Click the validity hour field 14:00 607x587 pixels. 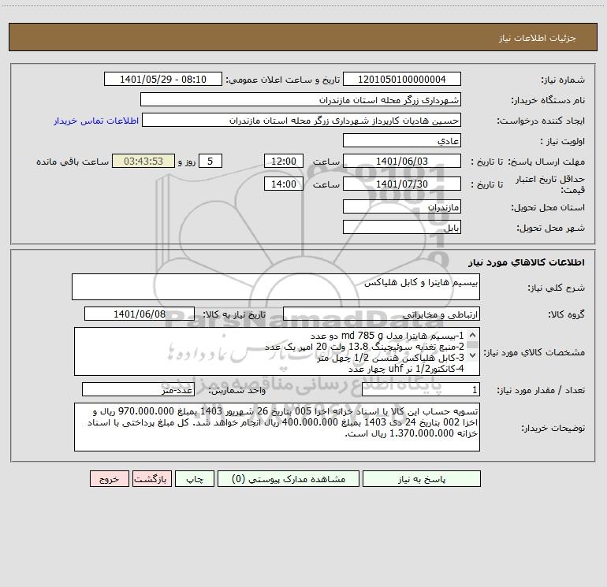click(x=283, y=184)
